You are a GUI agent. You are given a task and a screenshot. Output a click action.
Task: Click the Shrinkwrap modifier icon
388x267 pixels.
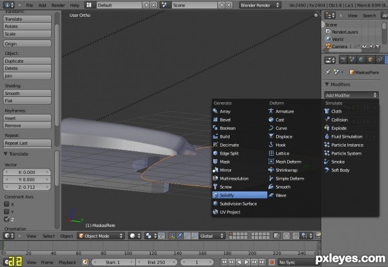(271, 170)
